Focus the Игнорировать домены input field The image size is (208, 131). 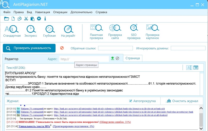(188, 48)
